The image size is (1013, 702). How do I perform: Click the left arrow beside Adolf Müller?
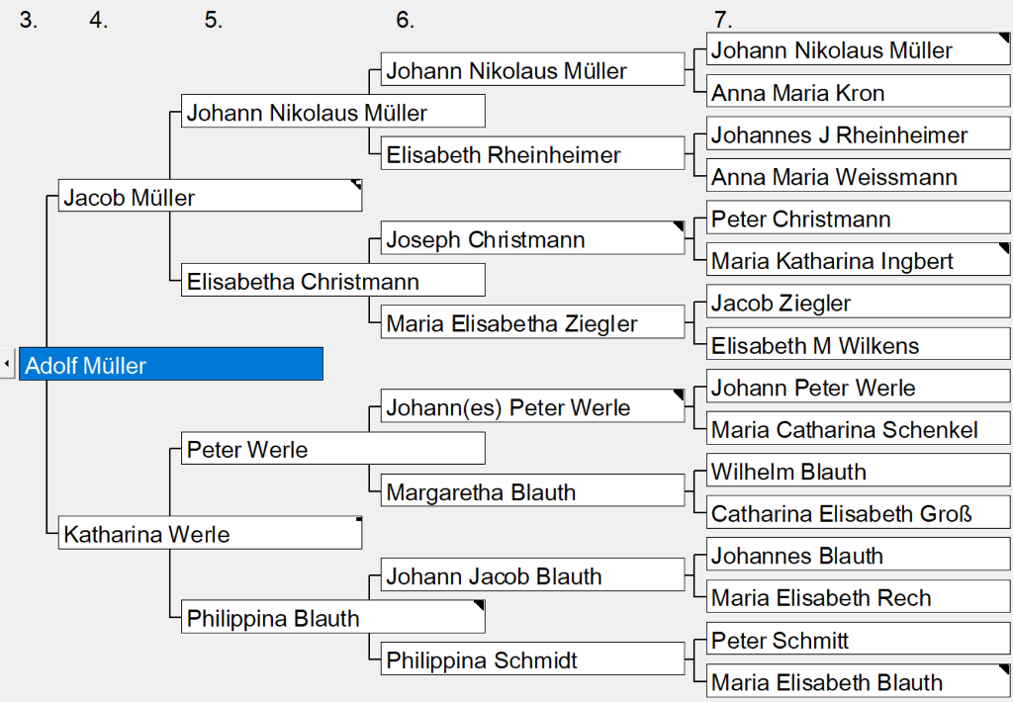(7, 364)
